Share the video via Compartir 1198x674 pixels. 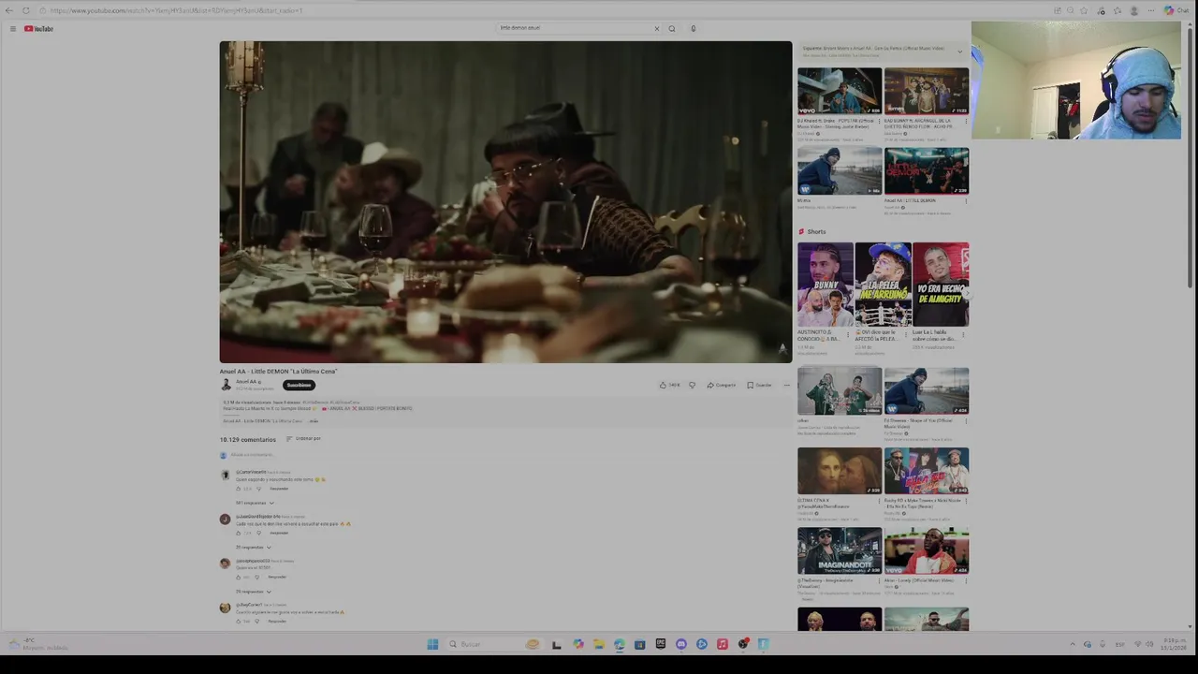tap(721, 385)
